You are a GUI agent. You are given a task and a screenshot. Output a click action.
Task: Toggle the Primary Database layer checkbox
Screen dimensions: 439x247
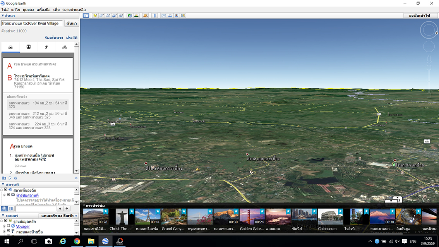[x=5, y=221]
